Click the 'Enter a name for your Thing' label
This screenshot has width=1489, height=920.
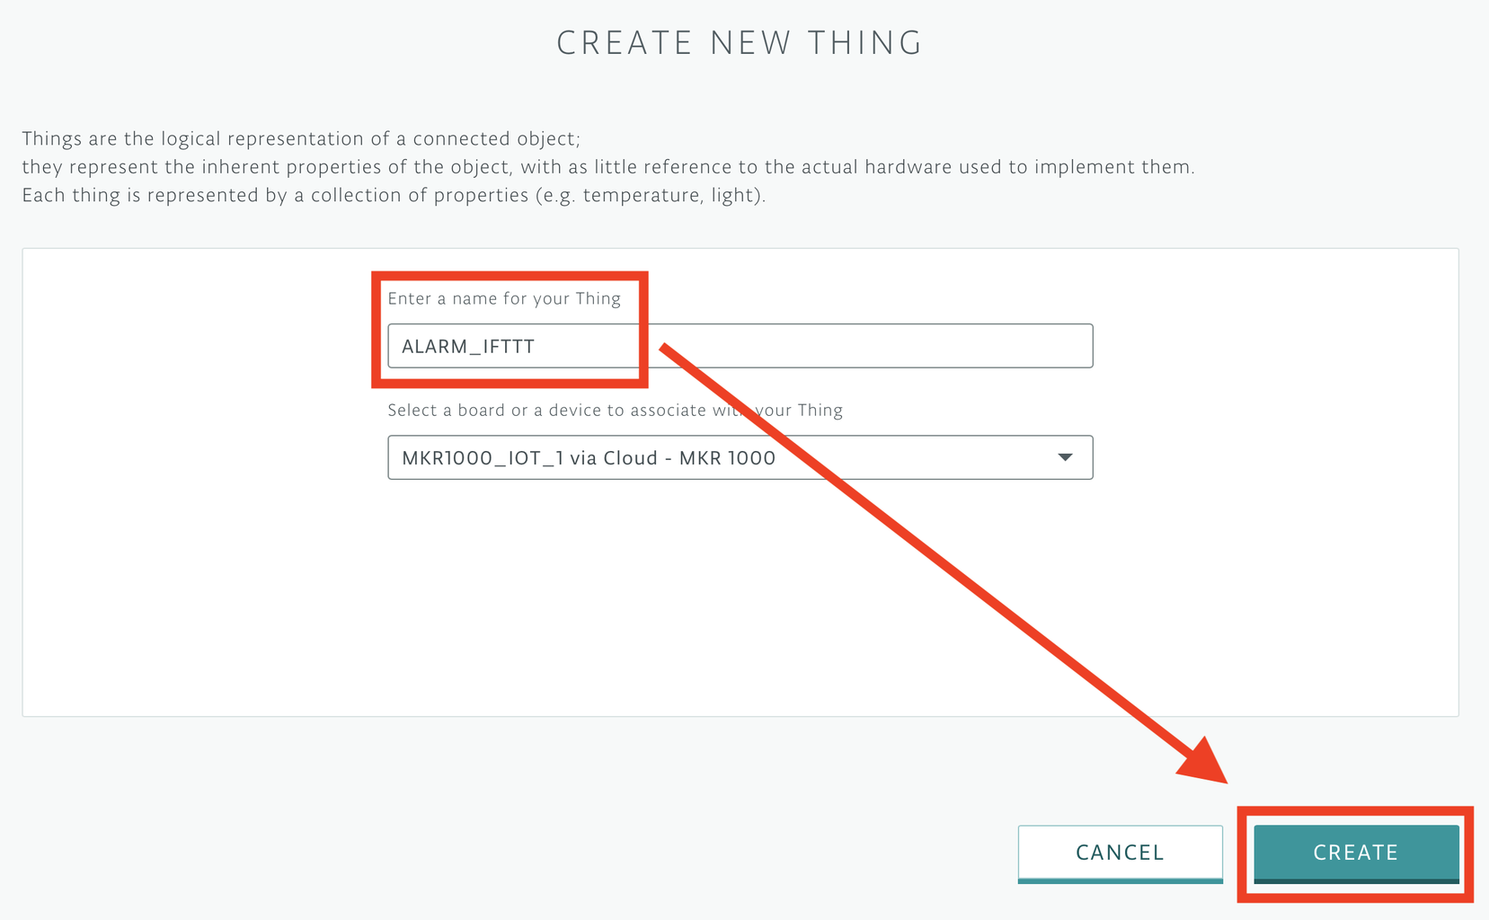click(x=504, y=298)
